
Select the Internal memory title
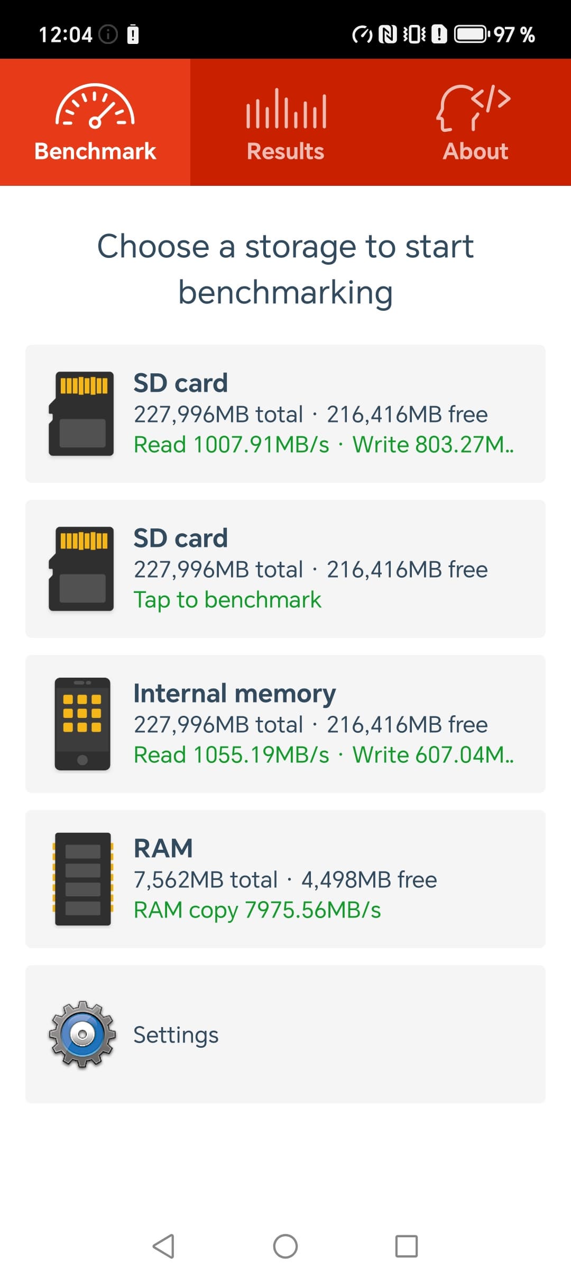pyautogui.click(x=235, y=693)
